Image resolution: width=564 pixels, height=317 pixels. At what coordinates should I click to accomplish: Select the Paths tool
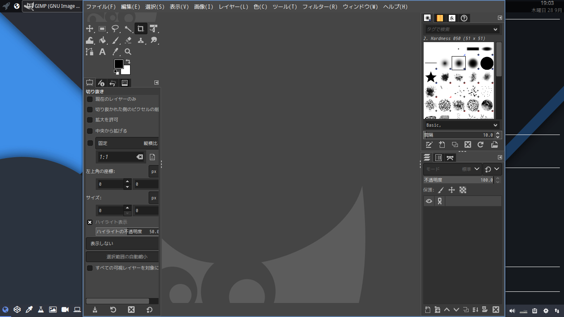[x=90, y=52]
